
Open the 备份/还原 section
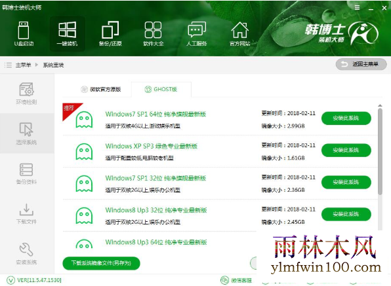[x=110, y=34]
